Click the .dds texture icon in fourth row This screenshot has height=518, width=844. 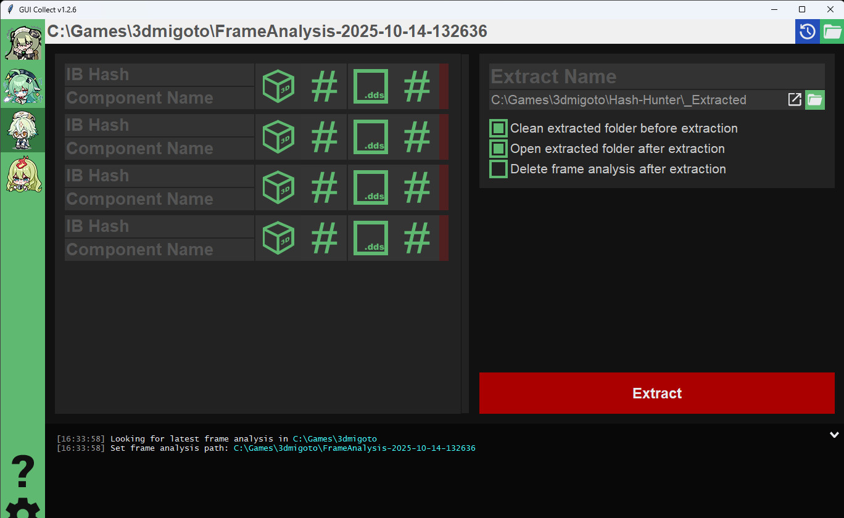[x=371, y=238]
